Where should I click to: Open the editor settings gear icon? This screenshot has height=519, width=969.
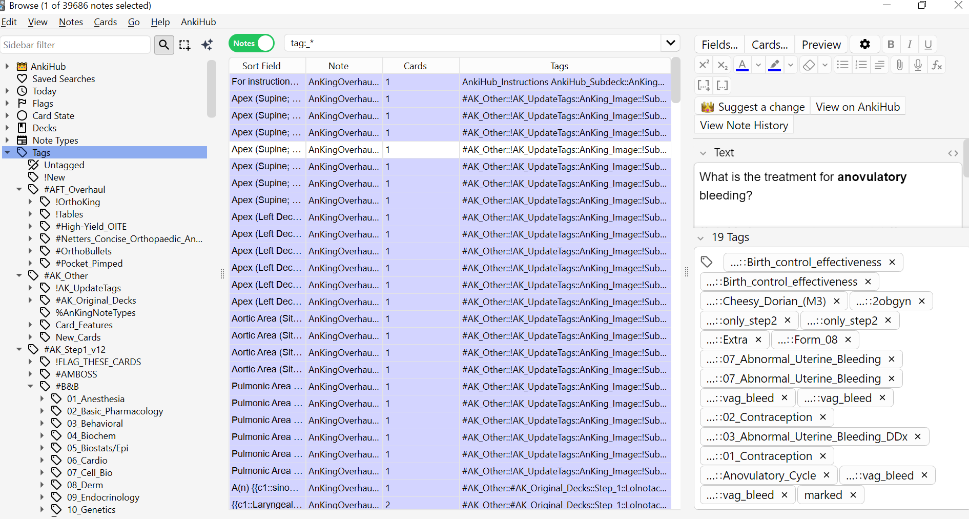pyautogui.click(x=865, y=45)
